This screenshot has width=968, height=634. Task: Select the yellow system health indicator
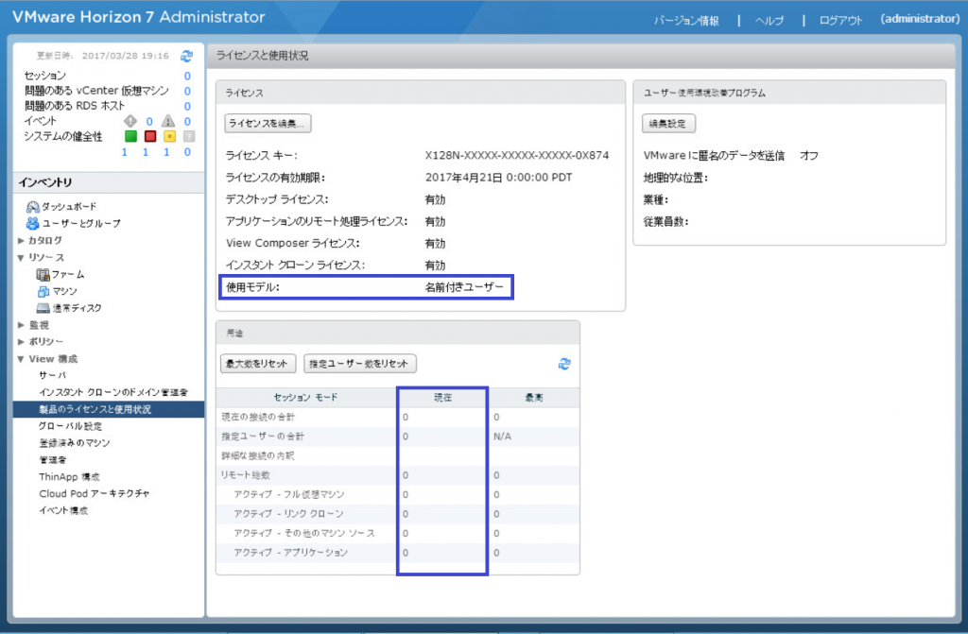[170, 136]
